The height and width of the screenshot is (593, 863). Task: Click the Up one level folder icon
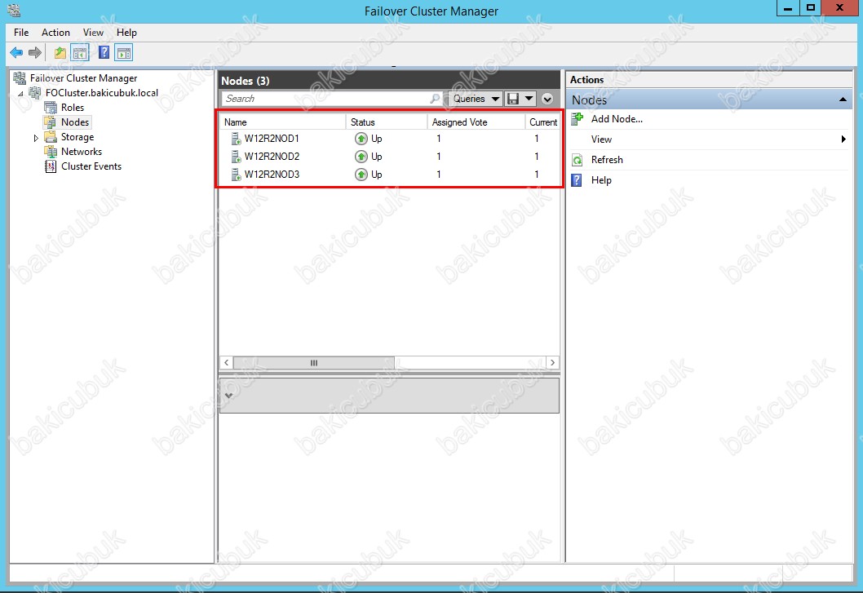[60, 53]
